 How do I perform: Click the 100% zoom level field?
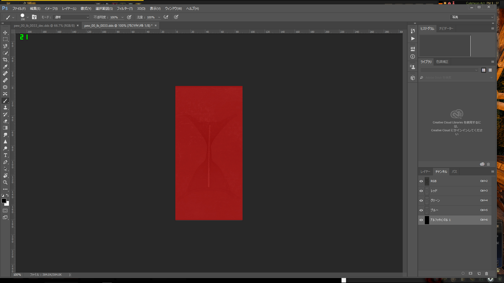coord(17,275)
